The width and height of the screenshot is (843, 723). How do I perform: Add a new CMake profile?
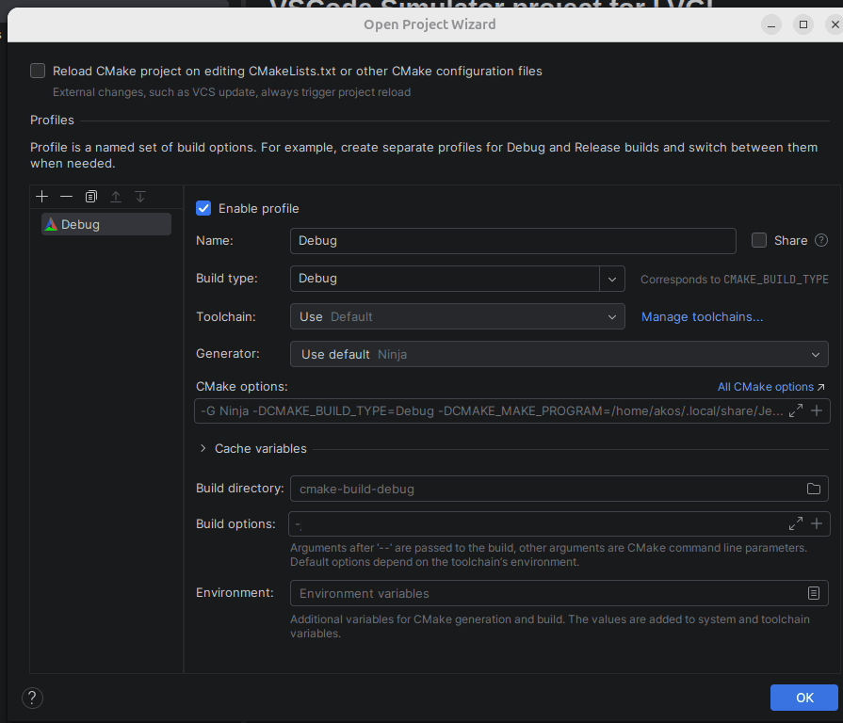42,197
